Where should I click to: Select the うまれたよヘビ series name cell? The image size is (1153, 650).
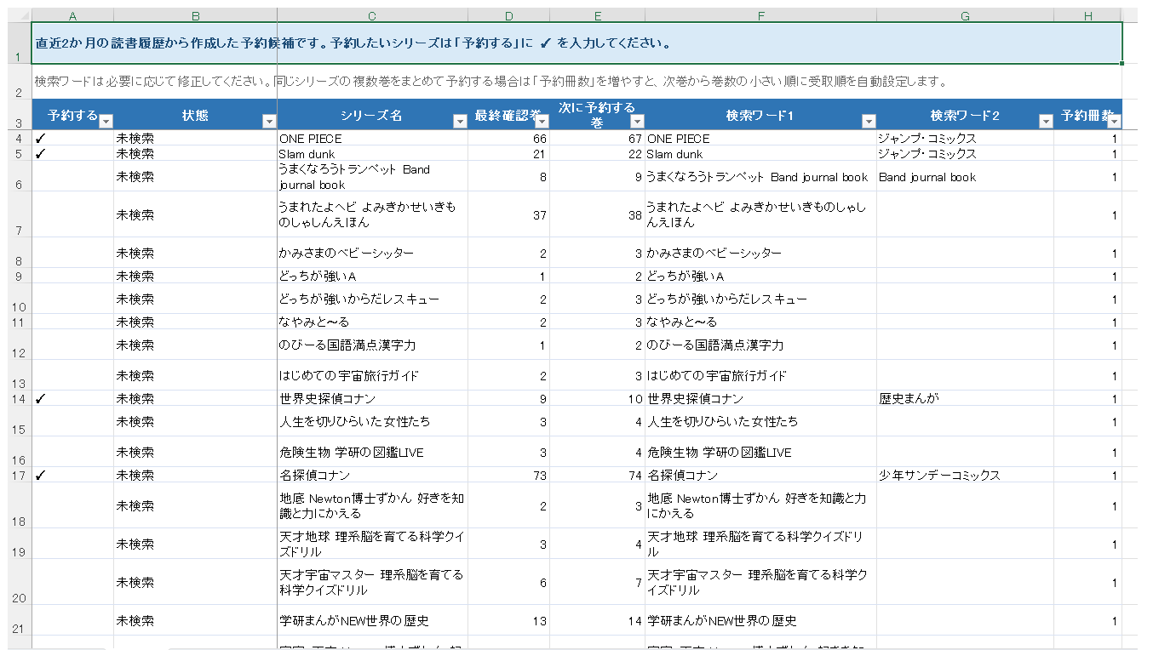372,214
